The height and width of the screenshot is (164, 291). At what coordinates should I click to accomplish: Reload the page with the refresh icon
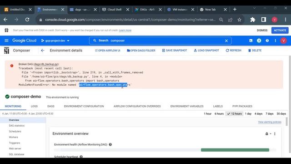tap(27, 20)
